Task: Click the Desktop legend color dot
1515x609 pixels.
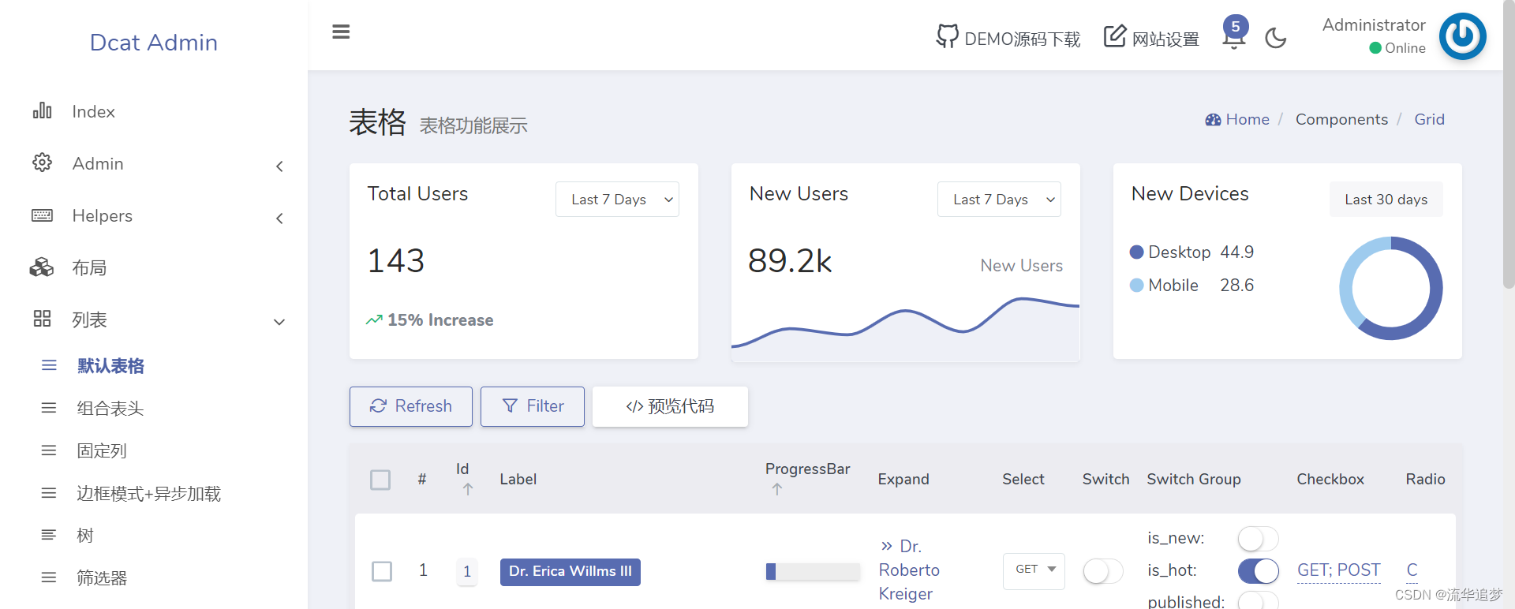Action: click(1137, 252)
